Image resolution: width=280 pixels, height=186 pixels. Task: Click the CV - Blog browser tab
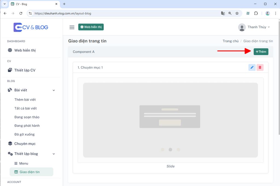point(34,4)
